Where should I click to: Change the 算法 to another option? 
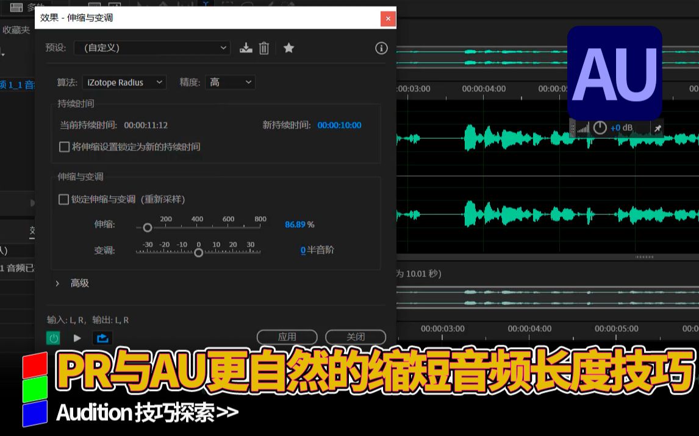[124, 82]
